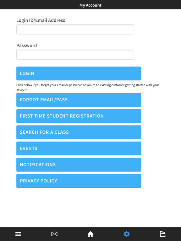Click the LOGIN button
This screenshot has height=241, width=181.
click(x=79, y=73)
